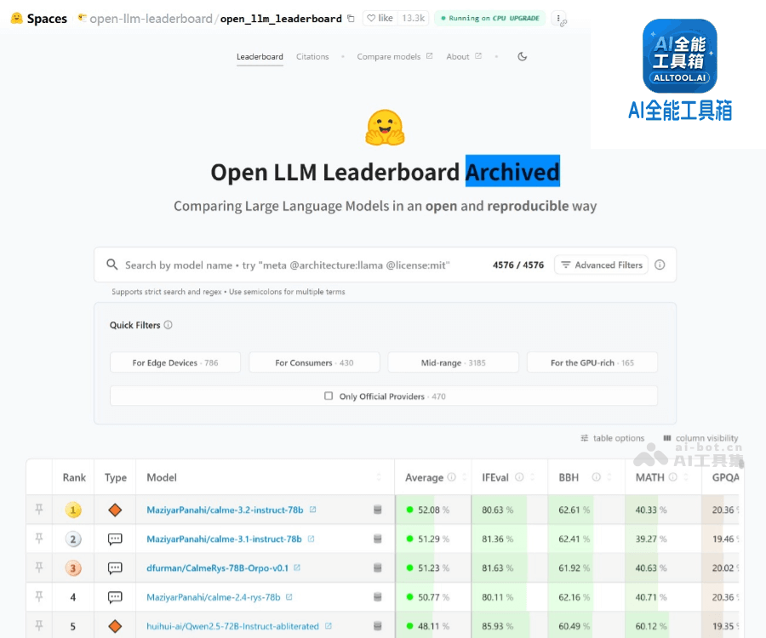Click the Hugging Face Spaces logo
The height and width of the screenshot is (638, 766).
pyautogui.click(x=17, y=18)
